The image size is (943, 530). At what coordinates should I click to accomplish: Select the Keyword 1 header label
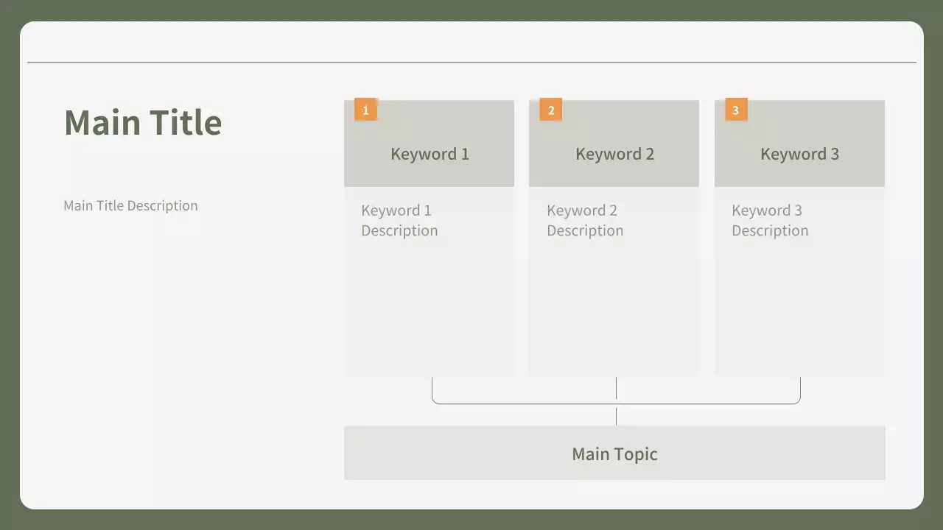click(x=430, y=155)
